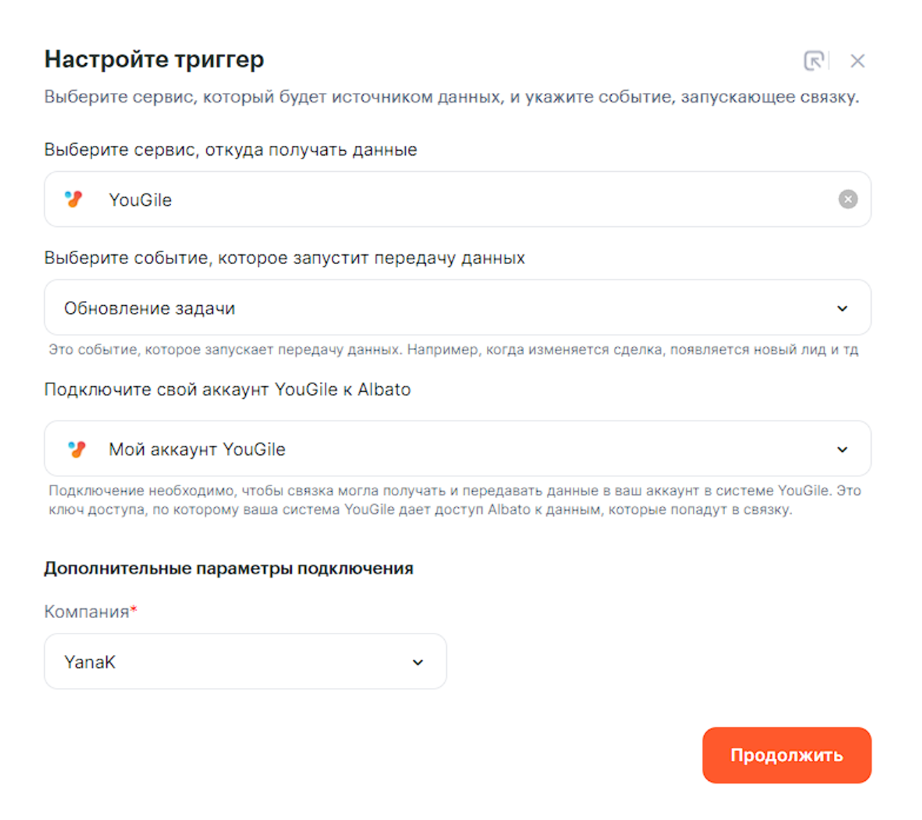The height and width of the screenshot is (820, 922).
Task: Click the collapse dialog arrow icon
Action: tap(814, 61)
